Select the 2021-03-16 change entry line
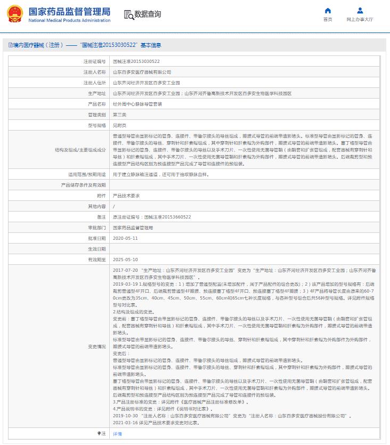390x445 pixels. point(156,423)
